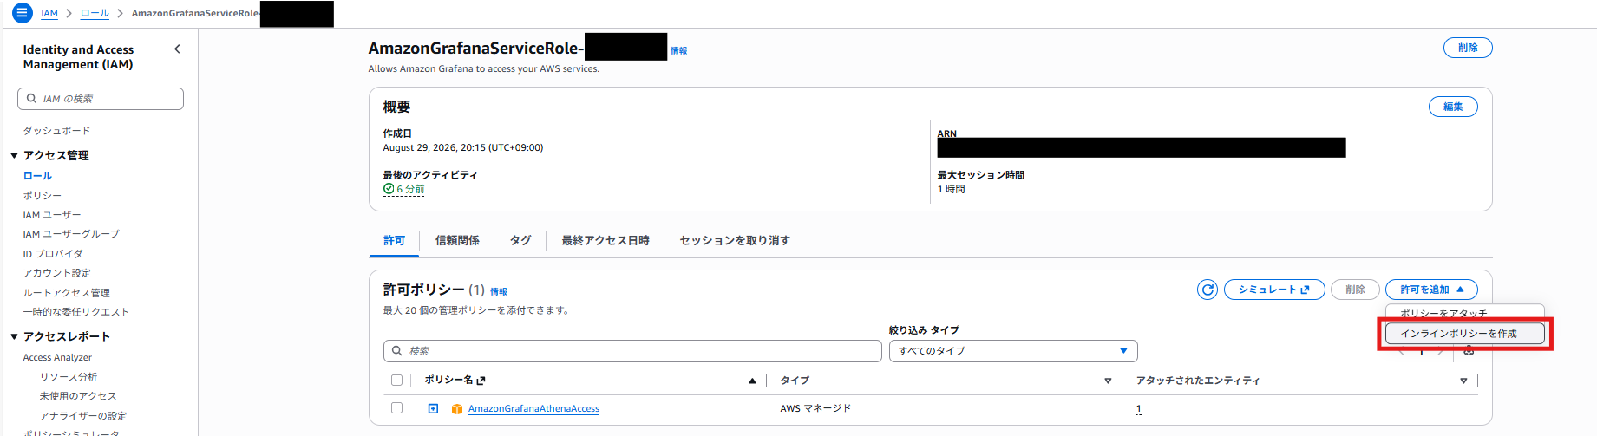This screenshot has width=1597, height=436.
Task: Open ダッシュボード in the sidebar
Action: coord(56,131)
